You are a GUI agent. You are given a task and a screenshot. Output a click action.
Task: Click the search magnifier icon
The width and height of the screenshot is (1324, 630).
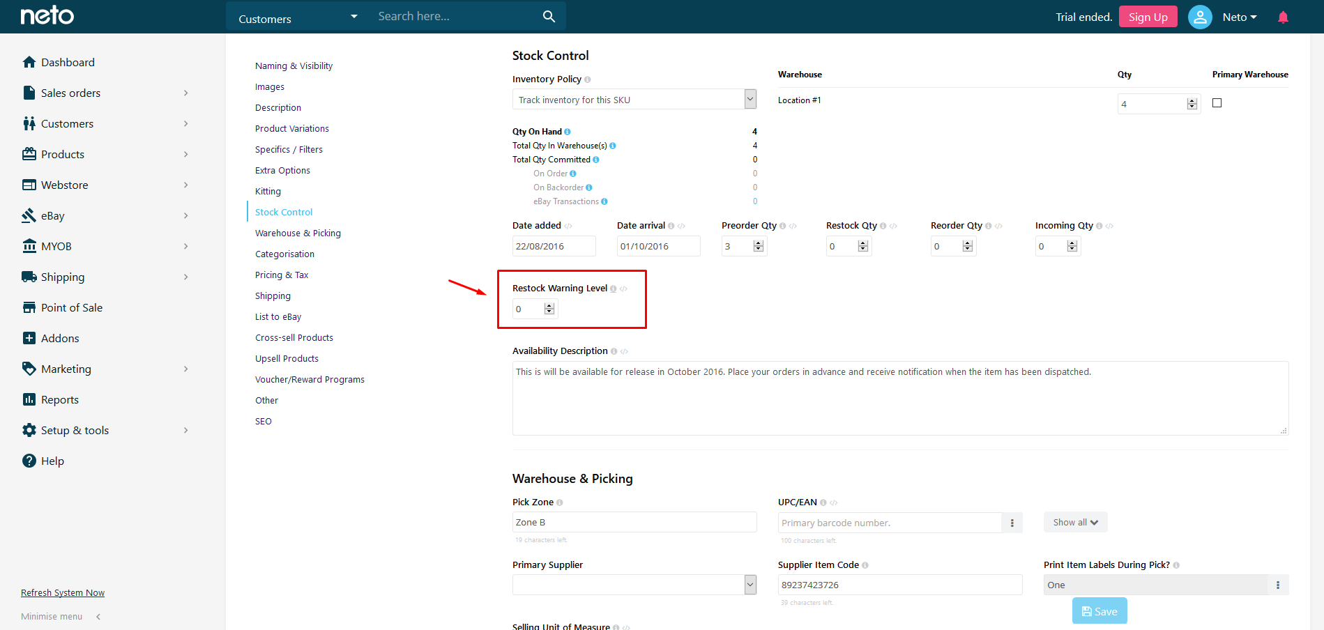549,16
